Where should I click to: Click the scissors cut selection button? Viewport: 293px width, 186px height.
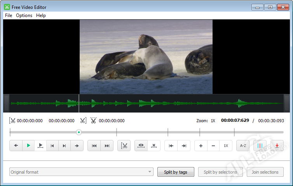tap(124, 146)
